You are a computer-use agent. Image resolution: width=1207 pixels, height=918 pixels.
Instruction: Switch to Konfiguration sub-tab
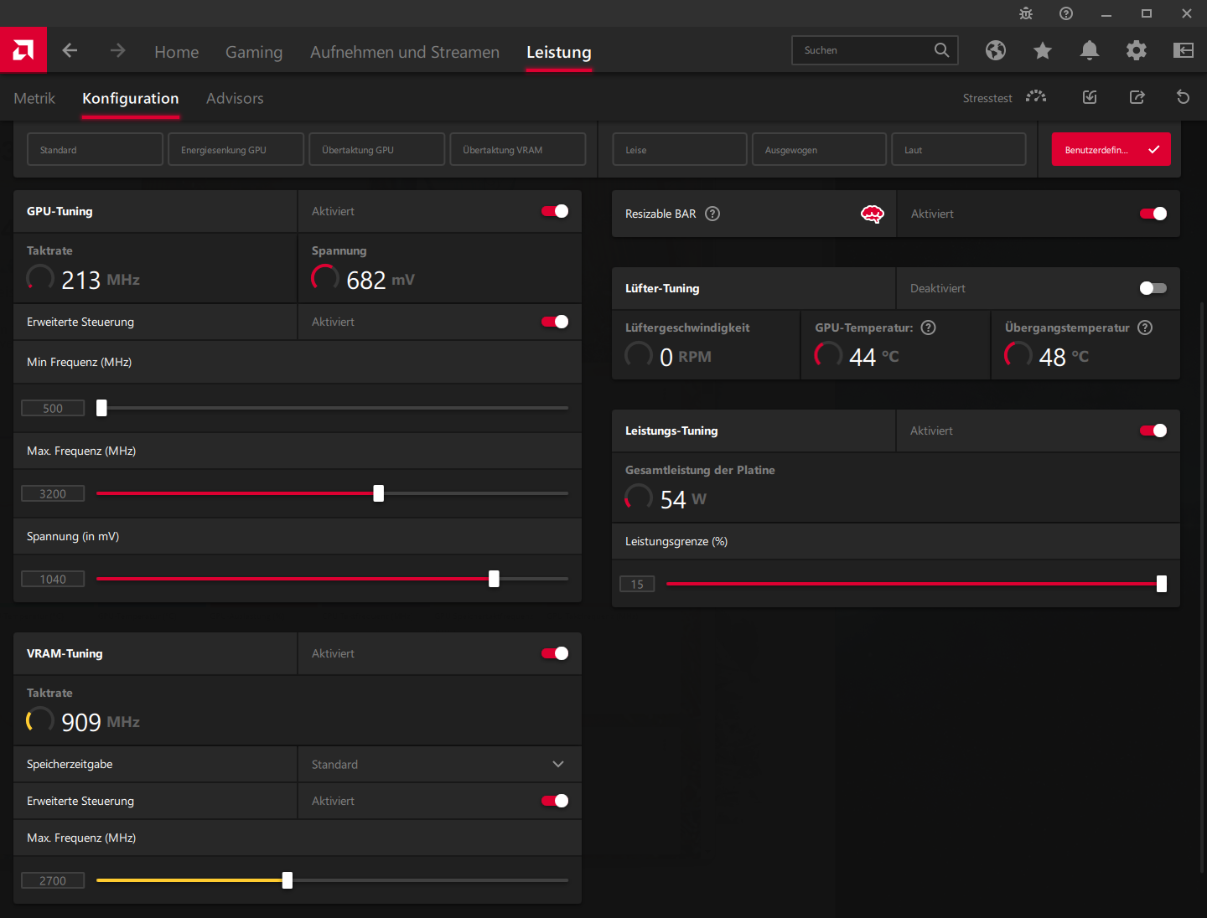click(131, 98)
